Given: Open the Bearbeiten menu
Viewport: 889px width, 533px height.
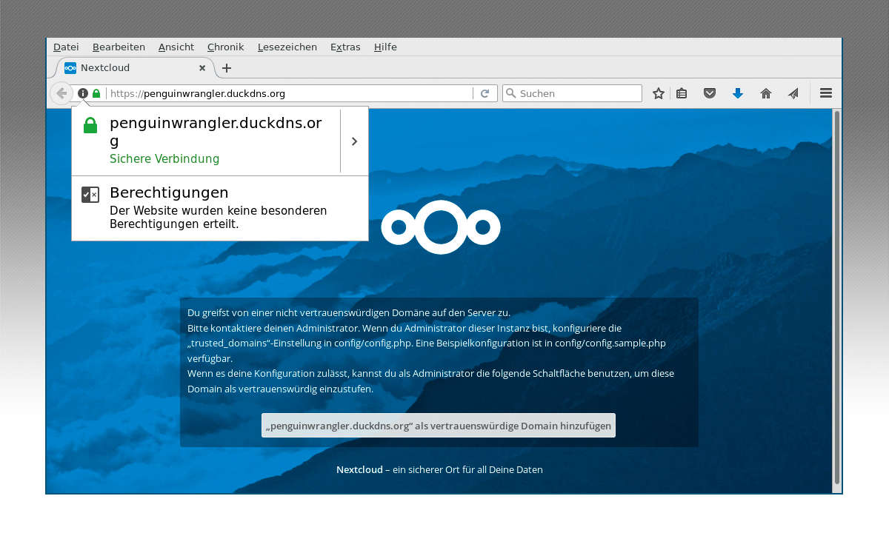Looking at the screenshot, I should point(119,47).
